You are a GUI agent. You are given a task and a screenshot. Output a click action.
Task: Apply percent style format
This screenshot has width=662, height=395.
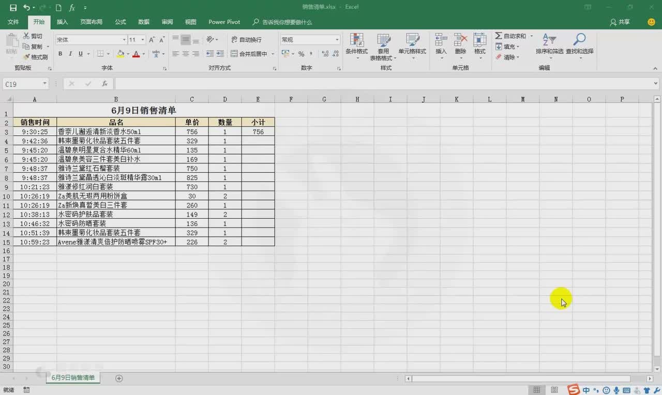[x=301, y=54]
